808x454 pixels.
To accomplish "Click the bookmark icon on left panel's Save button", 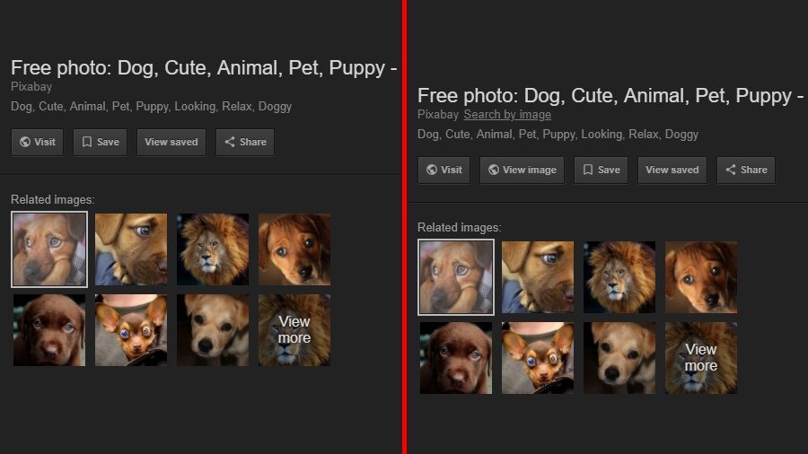I will click(87, 142).
